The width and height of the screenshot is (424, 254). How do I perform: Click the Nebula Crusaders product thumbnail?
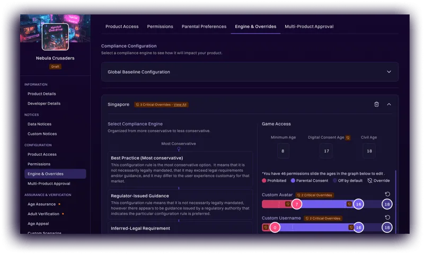(x=55, y=37)
